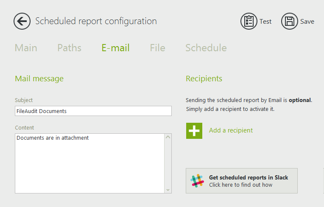
Task: Go back using the left arrow icon
Action: (22, 21)
